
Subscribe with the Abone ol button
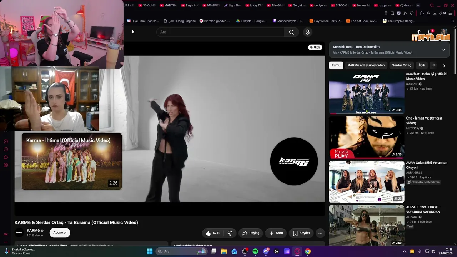tap(60, 233)
